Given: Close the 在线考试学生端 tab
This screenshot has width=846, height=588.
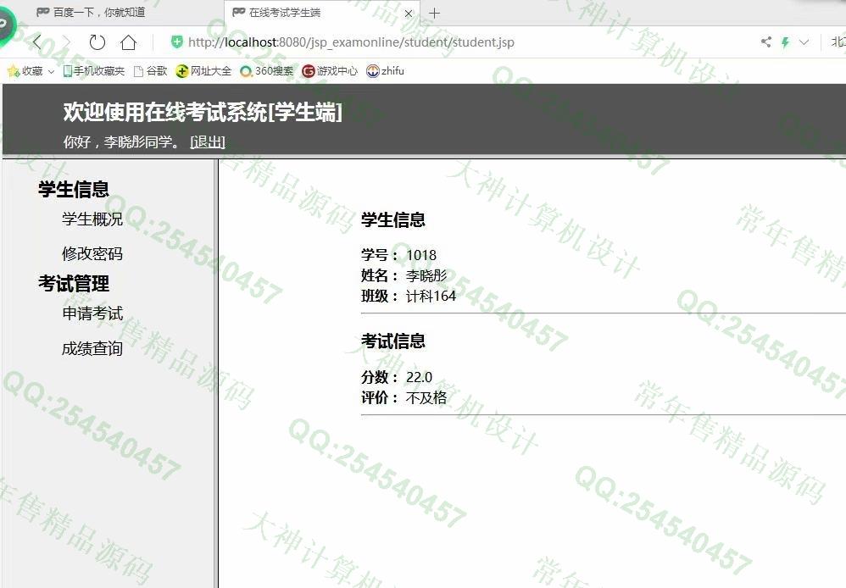Looking at the screenshot, I should (409, 14).
